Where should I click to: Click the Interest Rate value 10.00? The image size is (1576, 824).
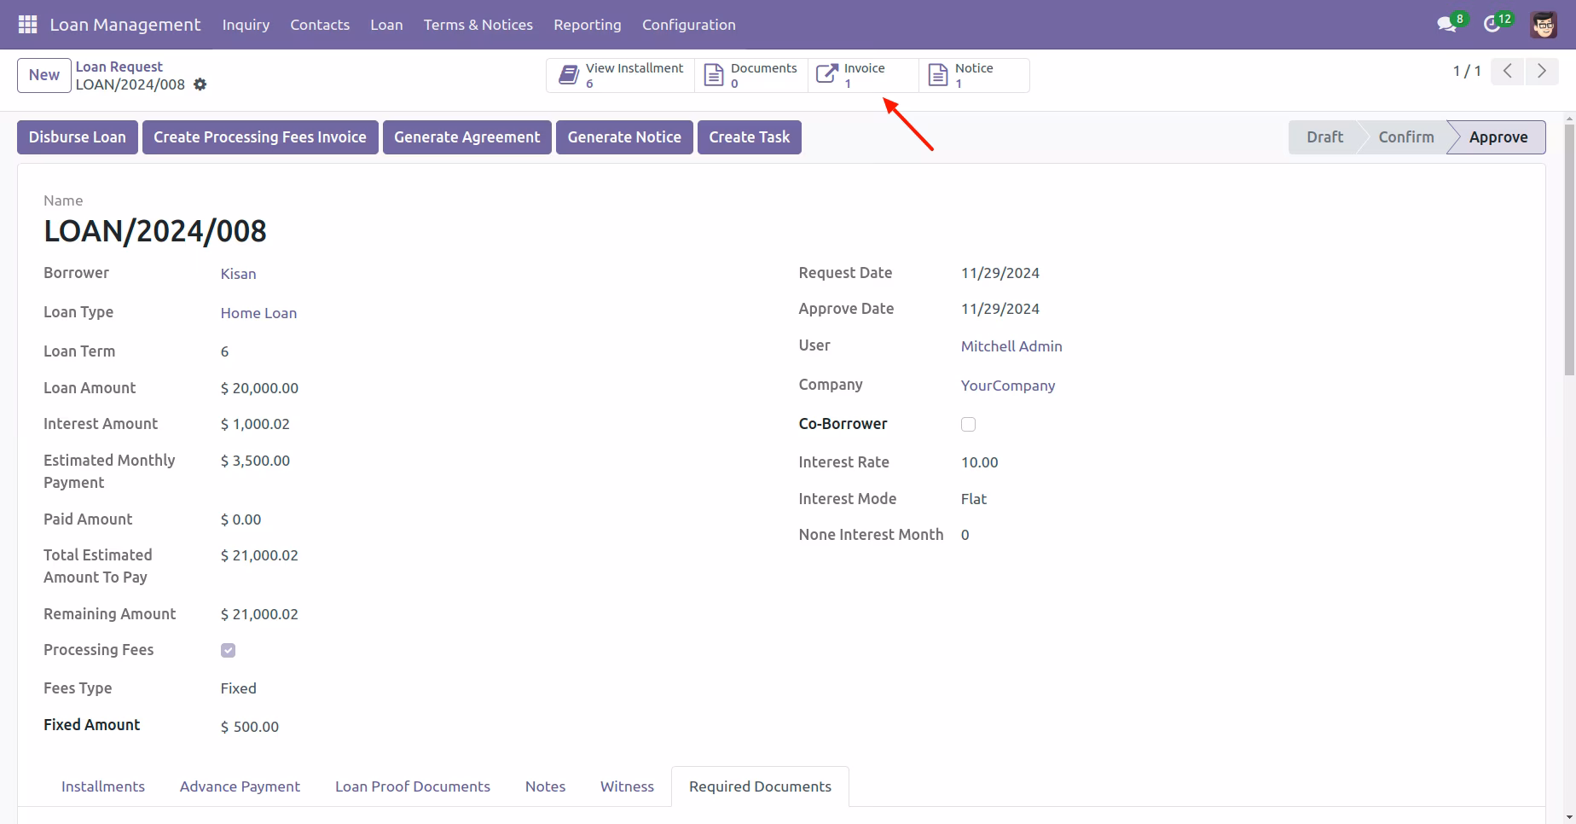979,462
